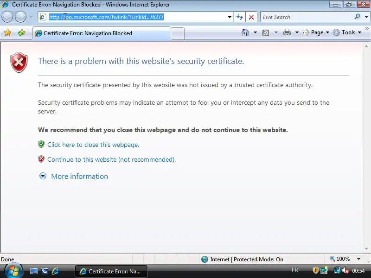Click 'Continue to this website (not recommended)'
371x278 pixels.
[111, 159]
